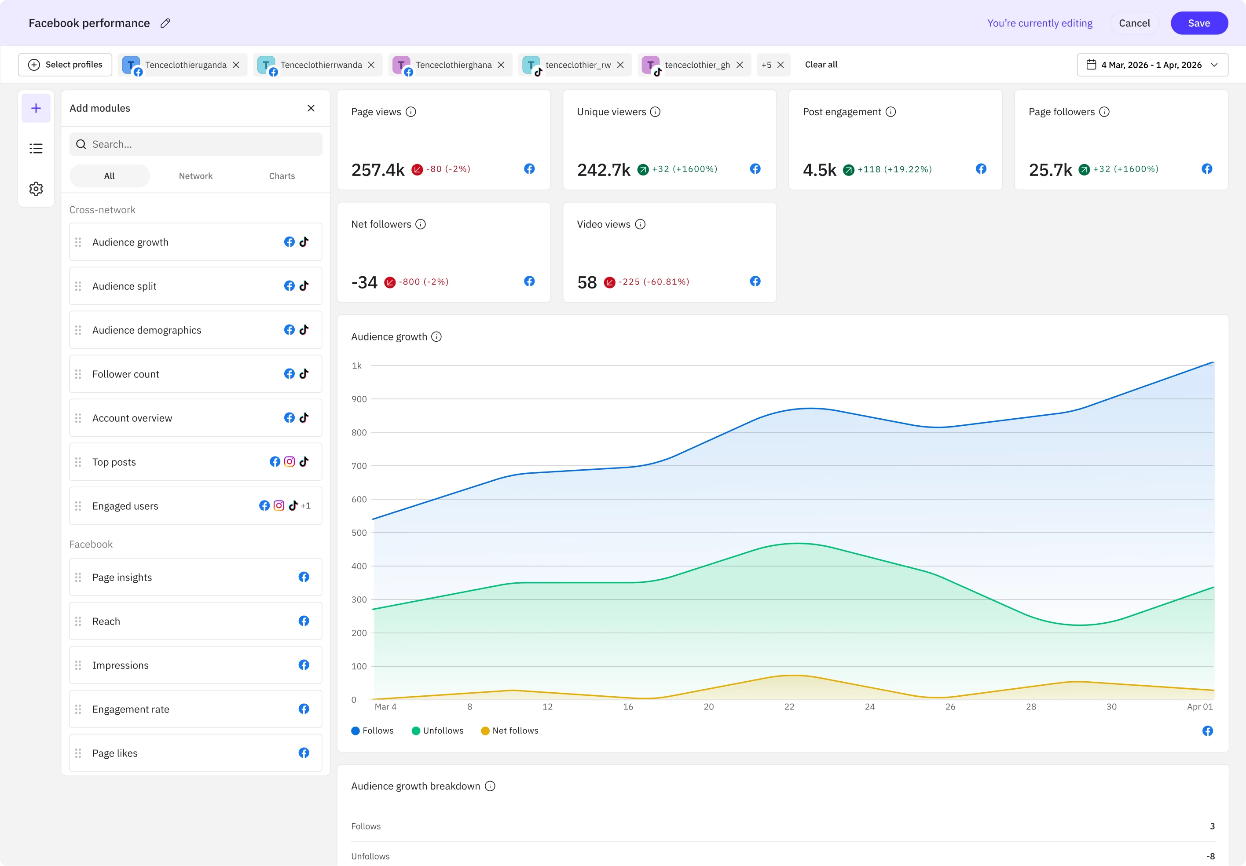The width and height of the screenshot is (1246, 866).
Task: Close the Add modules panel
Action: click(x=311, y=108)
